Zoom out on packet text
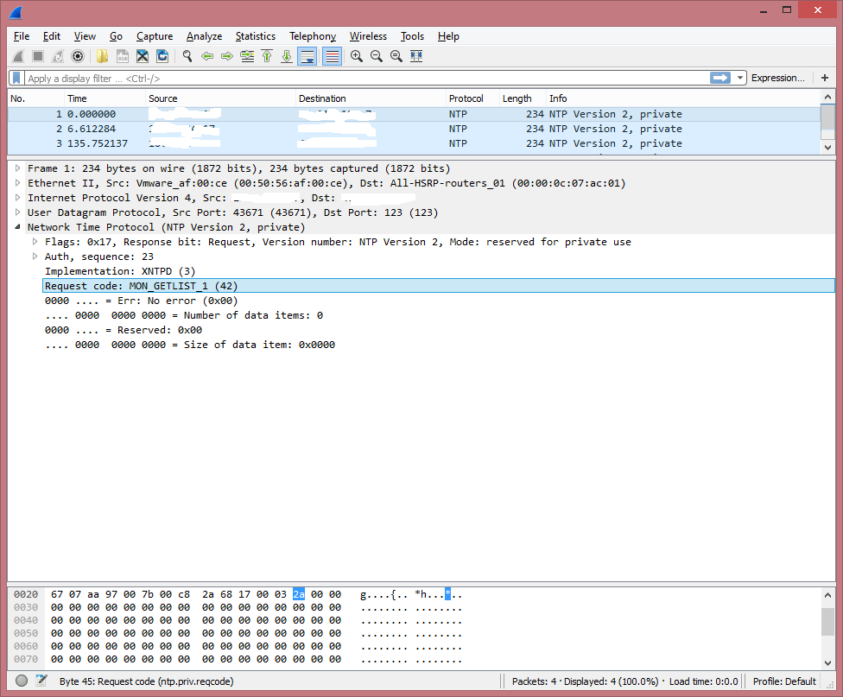This screenshot has width=843, height=697. pyautogui.click(x=377, y=56)
